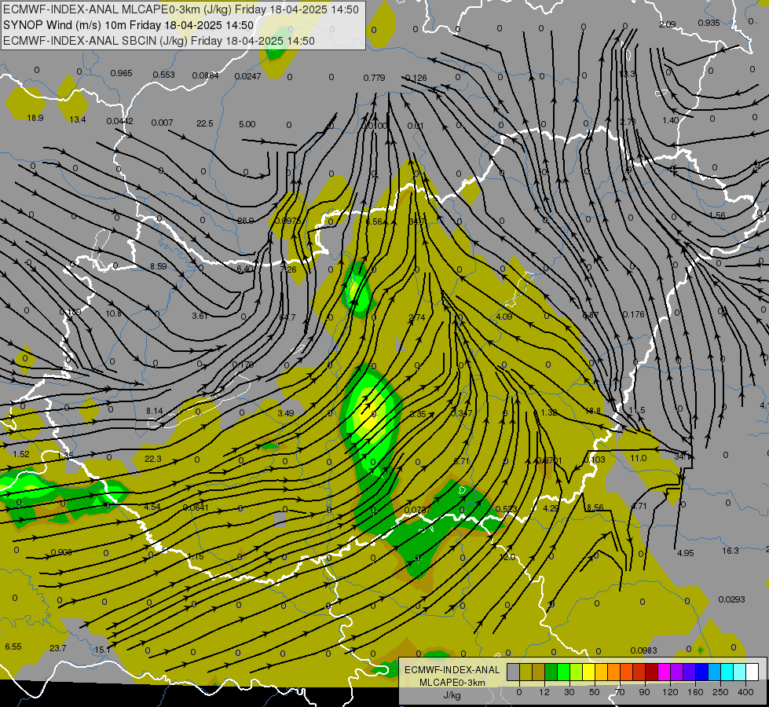Select the dark red legend swatch
The image size is (769, 707).
pyautogui.click(x=652, y=672)
